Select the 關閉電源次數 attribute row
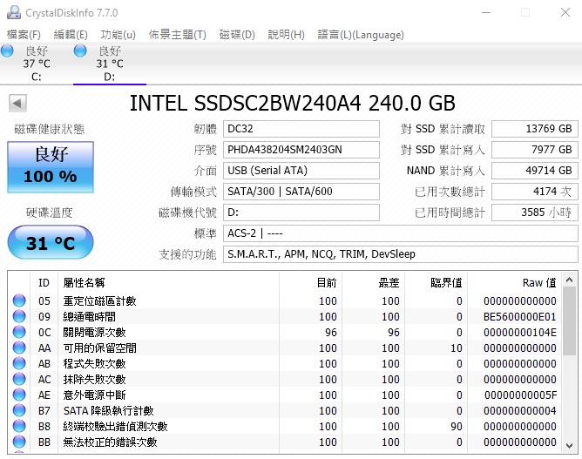This screenshot has width=582, height=459. (285, 332)
